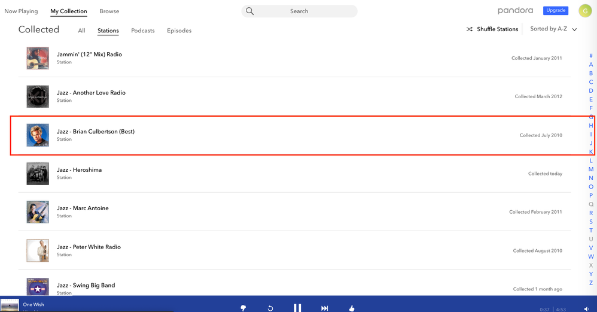Jump to letter Y in index
The image size is (597, 312).
591,274
